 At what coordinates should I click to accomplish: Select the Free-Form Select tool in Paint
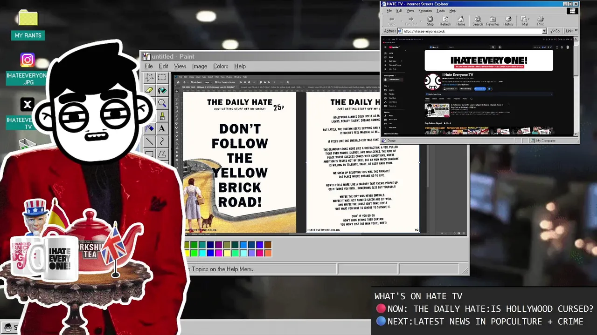pos(150,77)
